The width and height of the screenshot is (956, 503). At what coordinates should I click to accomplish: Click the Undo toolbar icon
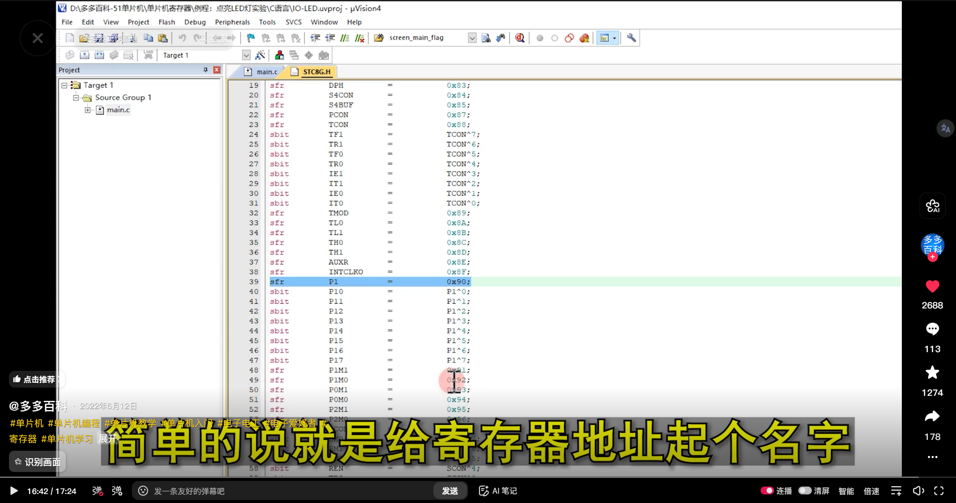pos(182,38)
